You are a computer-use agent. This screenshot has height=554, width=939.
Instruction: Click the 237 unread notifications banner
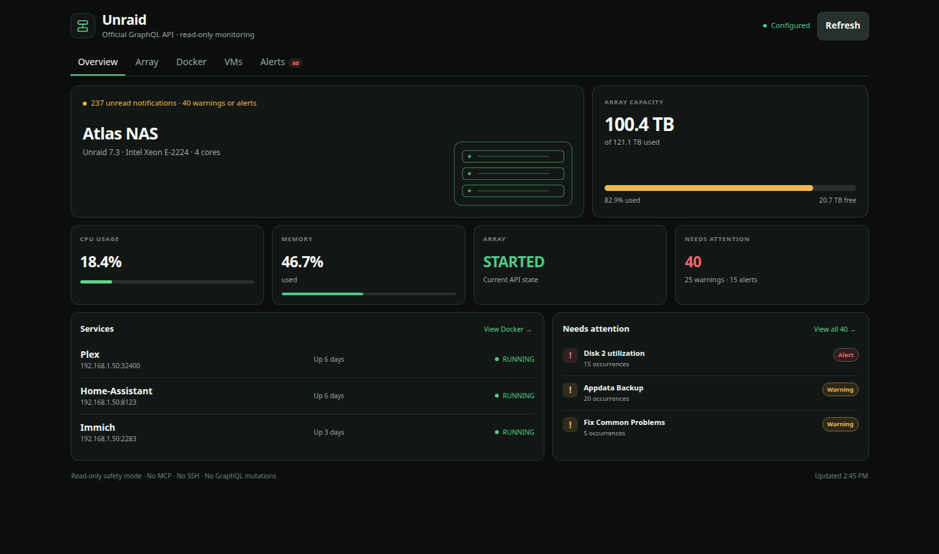coord(170,103)
